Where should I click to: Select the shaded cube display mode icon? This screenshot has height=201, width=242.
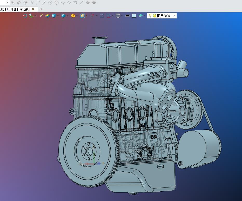click(x=54, y=16)
